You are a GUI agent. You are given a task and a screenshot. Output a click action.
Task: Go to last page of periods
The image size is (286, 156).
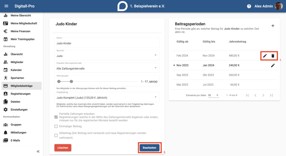pyautogui.click(x=271, y=95)
